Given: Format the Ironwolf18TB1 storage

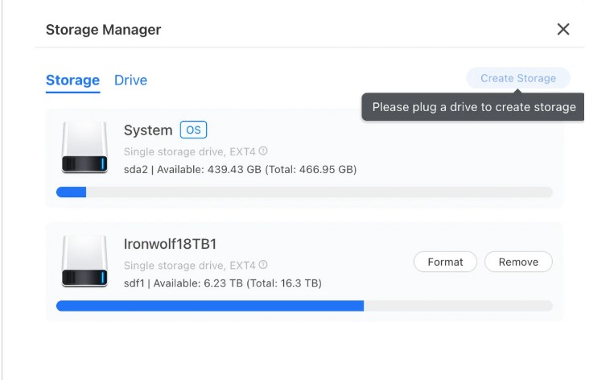Looking at the screenshot, I should 445,262.
